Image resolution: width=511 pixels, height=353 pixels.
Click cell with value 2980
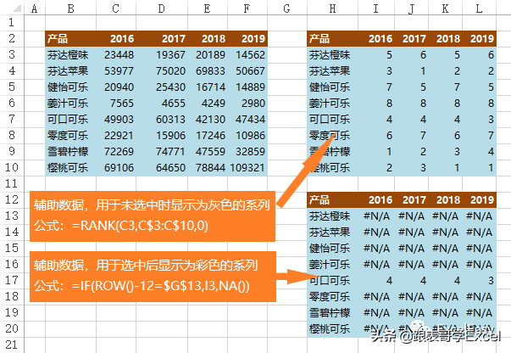pyautogui.click(x=247, y=103)
